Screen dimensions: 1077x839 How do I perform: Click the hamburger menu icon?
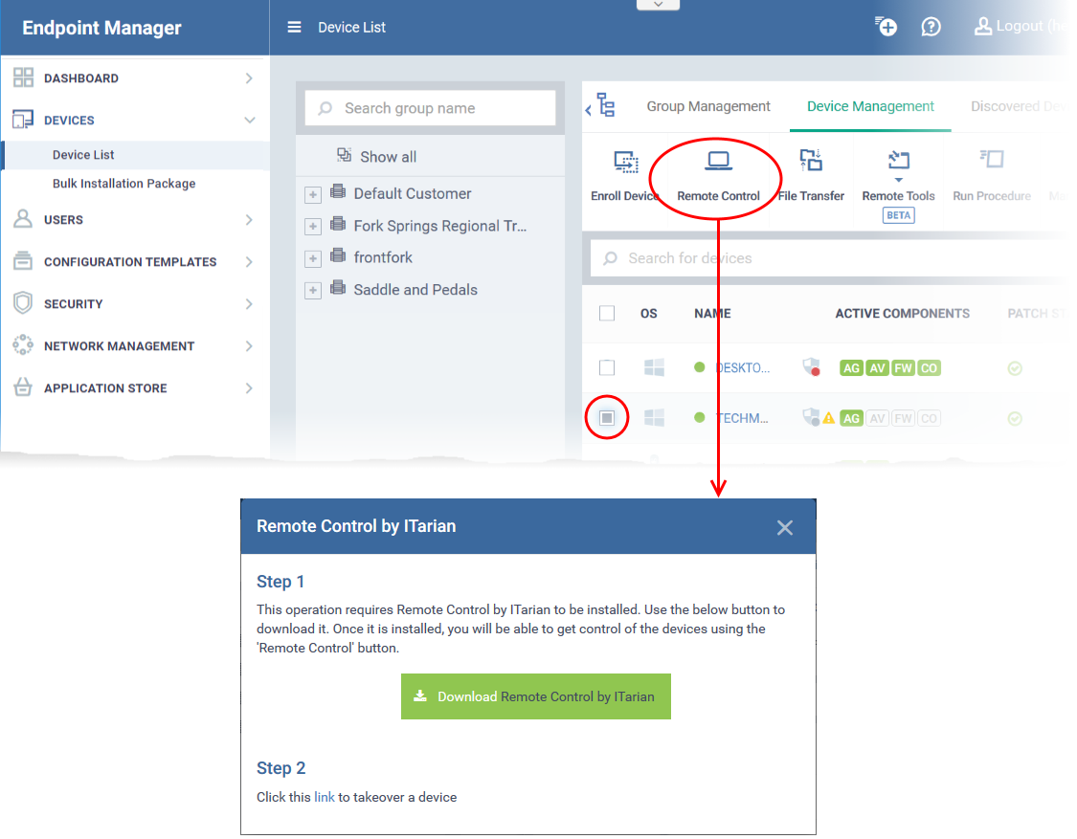click(x=294, y=28)
